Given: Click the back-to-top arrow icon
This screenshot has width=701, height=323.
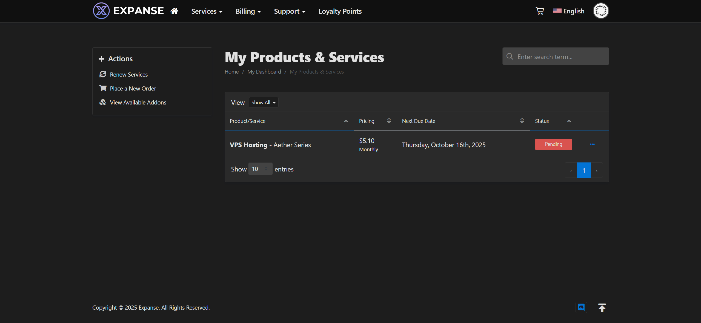Looking at the screenshot, I should pos(602,308).
